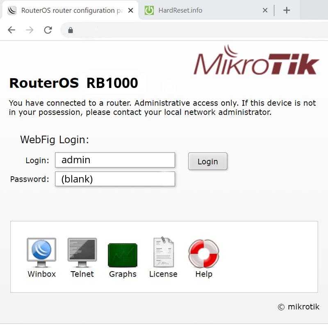
Task: Click the MikroTik logo
Action: pos(256,60)
